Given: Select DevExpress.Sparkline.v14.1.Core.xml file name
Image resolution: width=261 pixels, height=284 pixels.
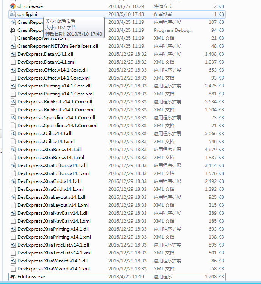Looking at the screenshot, I should (57, 126).
